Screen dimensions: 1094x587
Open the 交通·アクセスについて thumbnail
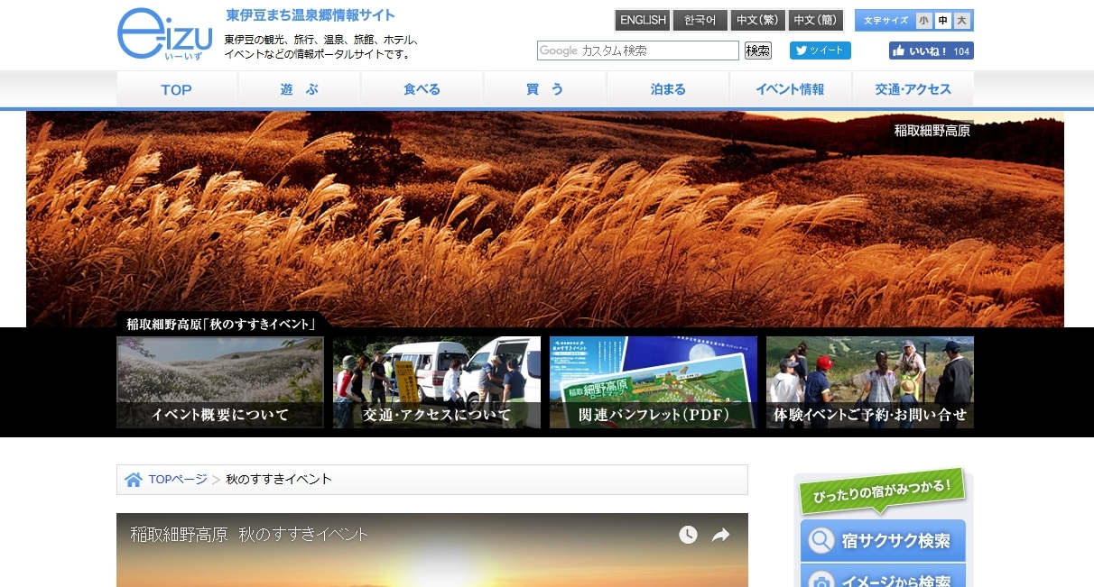(x=437, y=382)
